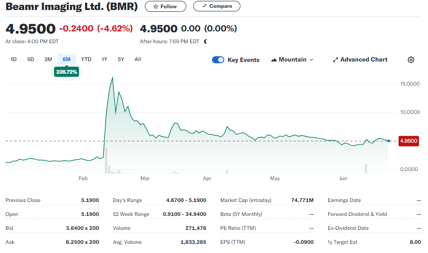Click the After hours: 7:59 PM EDT text
This screenshot has height=253, width=428.
tap(170, 41)
